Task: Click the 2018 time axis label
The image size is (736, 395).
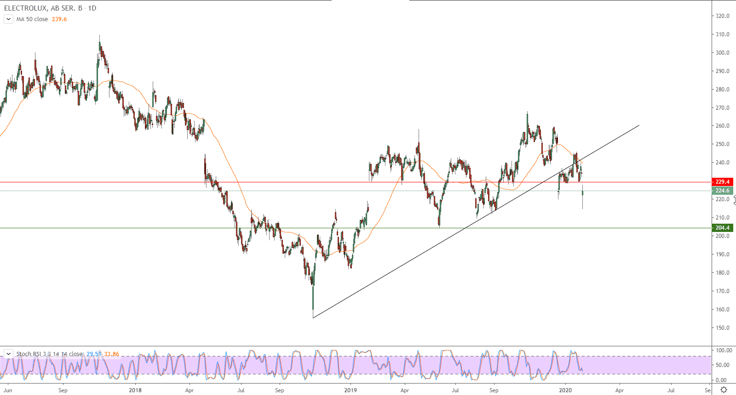Action: (135, 390)
